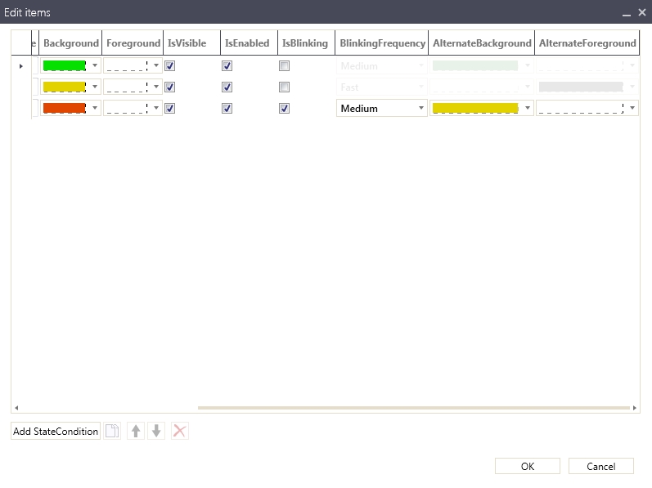Click the left scroll arrow of horizontal scrollbar
This screenshot has width=652, height=488.
coord(16,407)
